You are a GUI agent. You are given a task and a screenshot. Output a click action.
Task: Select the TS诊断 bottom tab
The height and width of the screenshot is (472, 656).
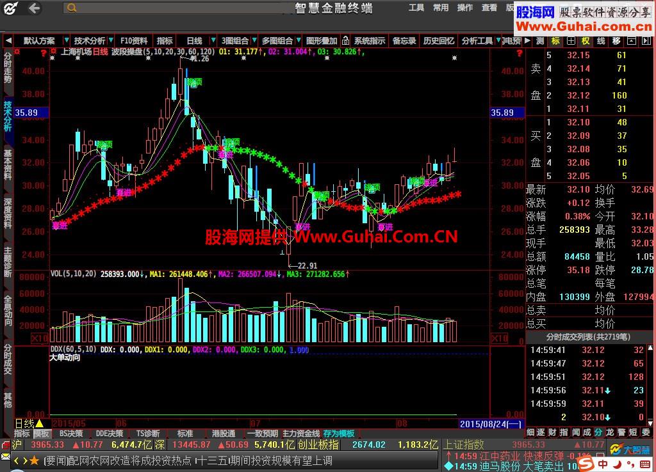coord(148,434)
